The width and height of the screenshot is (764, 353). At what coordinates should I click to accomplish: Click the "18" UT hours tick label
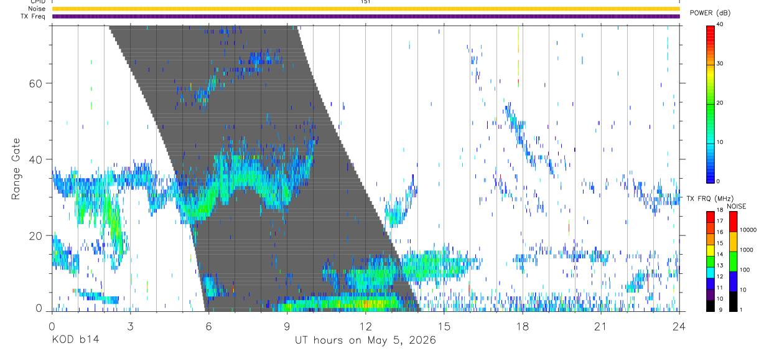(523, 326)
